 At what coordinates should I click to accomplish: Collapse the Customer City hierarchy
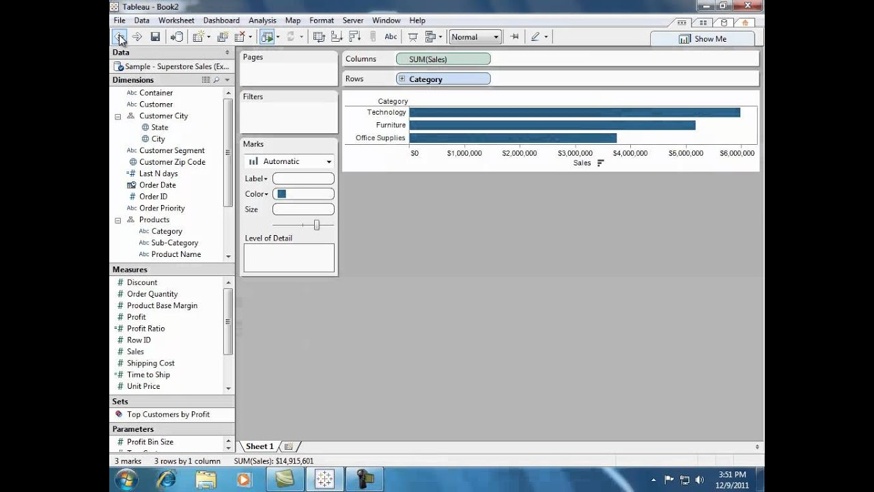(x=117, y=116)
